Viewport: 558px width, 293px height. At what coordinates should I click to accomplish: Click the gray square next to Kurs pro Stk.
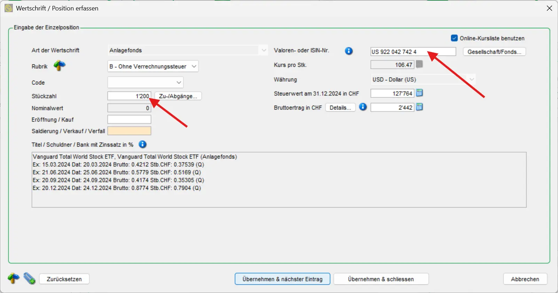[419, 64]
